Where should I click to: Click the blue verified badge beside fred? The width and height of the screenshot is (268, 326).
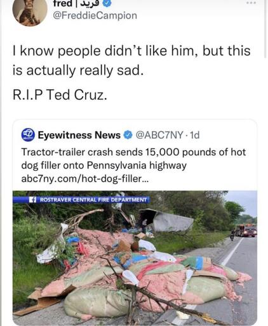(107, 3)
